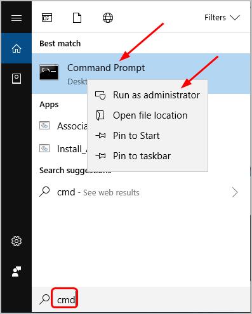Image resolution: width=252 pixels, height=314 pixels.
Task: Click the pin icon beside Pin to taskbar
Action: (100, 156)
